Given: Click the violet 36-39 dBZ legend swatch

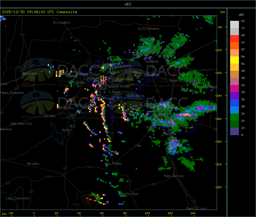Looking at the screenshot, I should tap(234, 96).
